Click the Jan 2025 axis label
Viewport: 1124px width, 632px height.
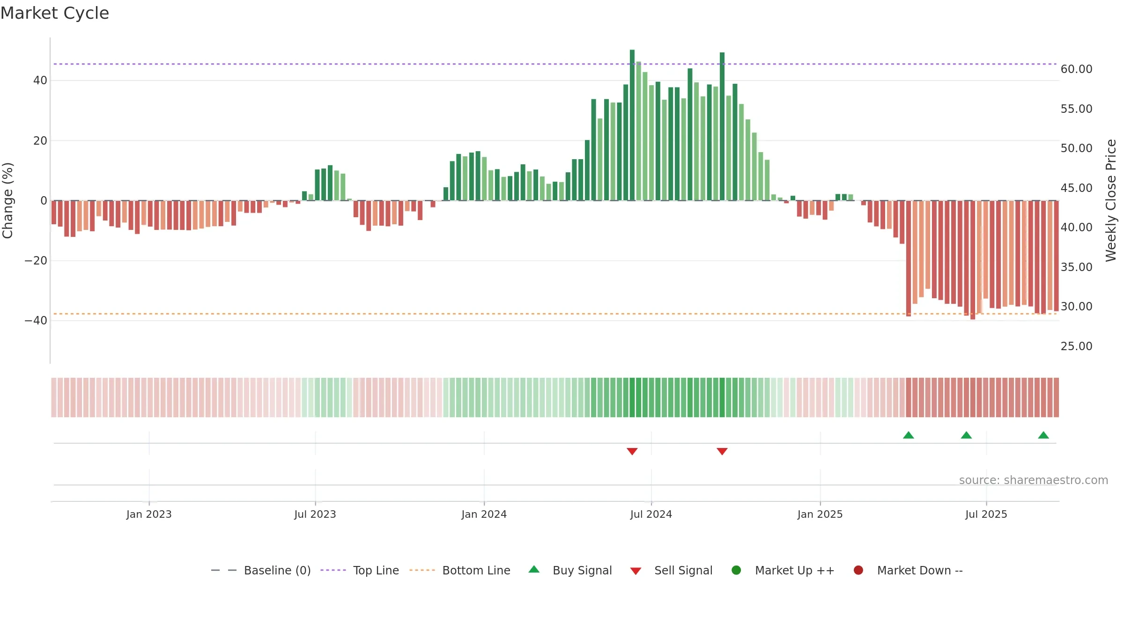[820, 514]
